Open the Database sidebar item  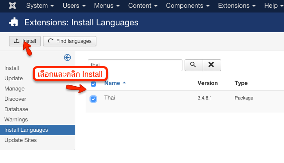pyautogui.click(x=16, y=109)
